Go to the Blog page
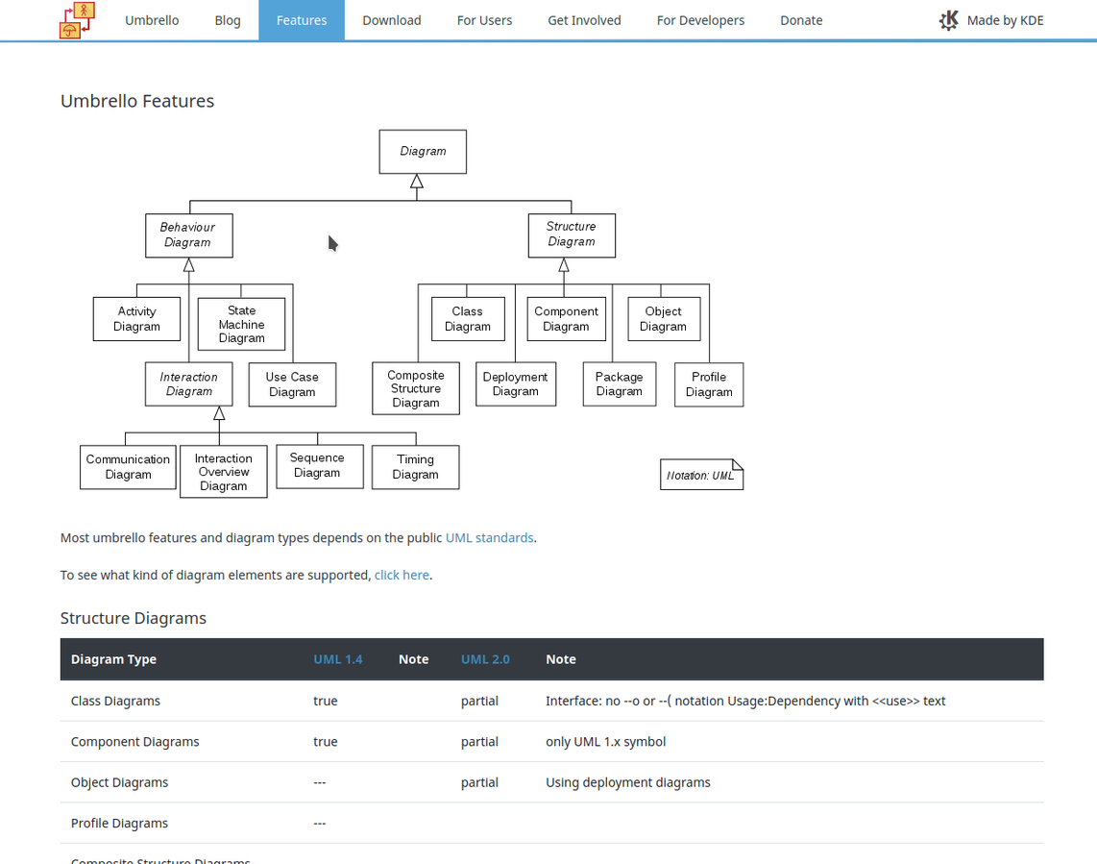The width and height of the screenshot is (1097, 864). point(228,20)
